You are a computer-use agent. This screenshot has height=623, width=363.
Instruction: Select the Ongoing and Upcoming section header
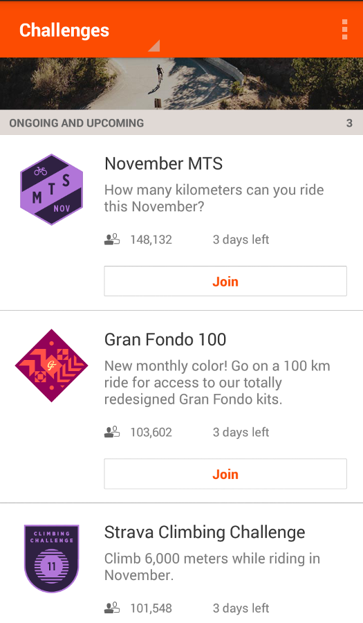(181, 123)
